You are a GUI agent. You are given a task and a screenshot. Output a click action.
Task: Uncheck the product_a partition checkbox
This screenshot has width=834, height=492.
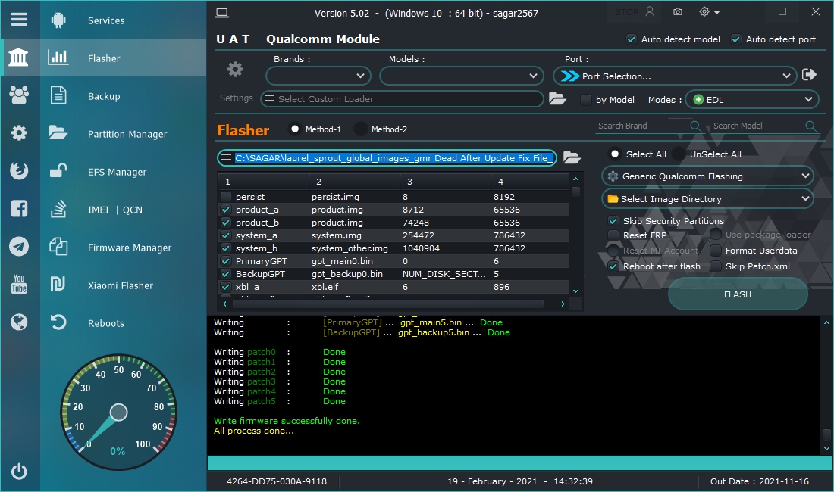(x=226, y=210)
